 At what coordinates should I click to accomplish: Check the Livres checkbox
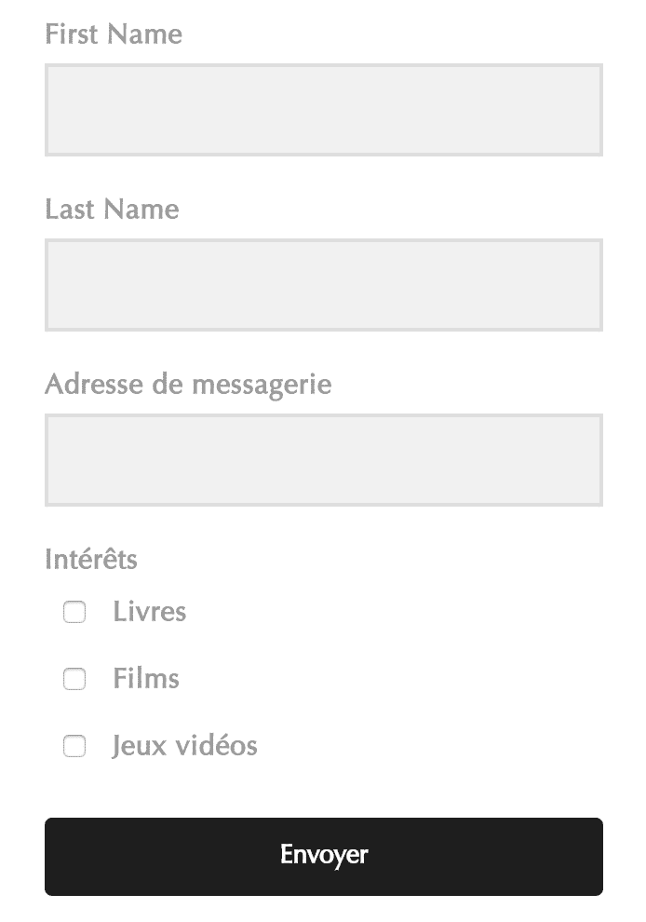(74, 613)
